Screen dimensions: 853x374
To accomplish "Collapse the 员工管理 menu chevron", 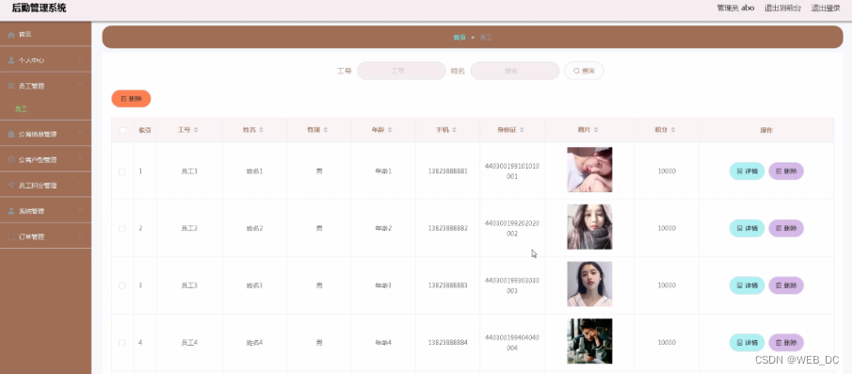I will pos(80,85).
